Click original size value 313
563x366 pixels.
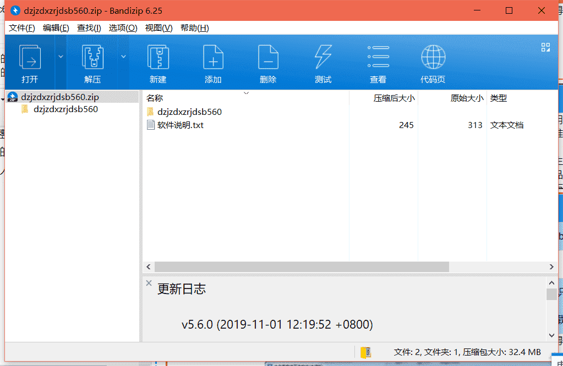475,125
